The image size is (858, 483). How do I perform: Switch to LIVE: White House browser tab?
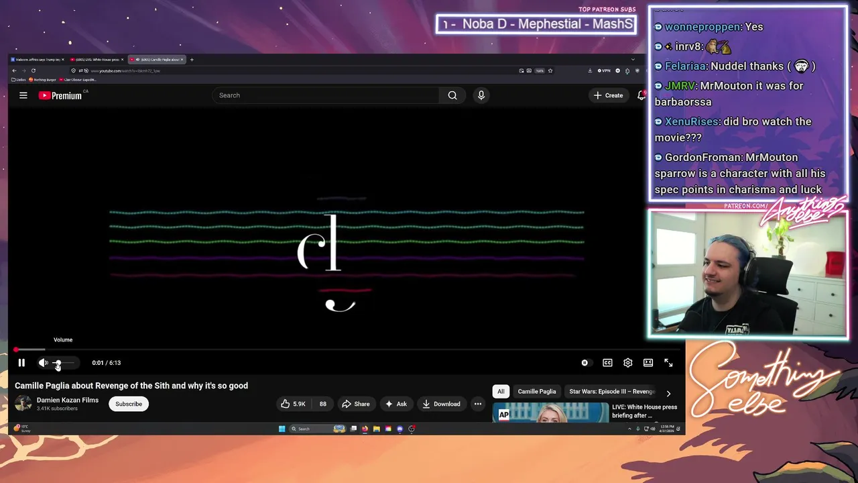pos(97,60)
